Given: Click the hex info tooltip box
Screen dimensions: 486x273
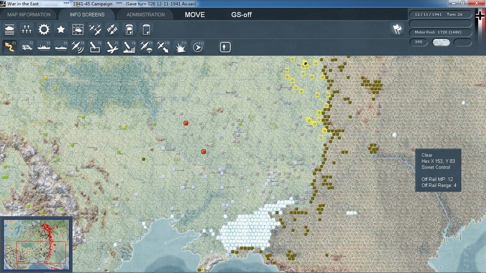Looking at the screenshot, I should (438, 170).
